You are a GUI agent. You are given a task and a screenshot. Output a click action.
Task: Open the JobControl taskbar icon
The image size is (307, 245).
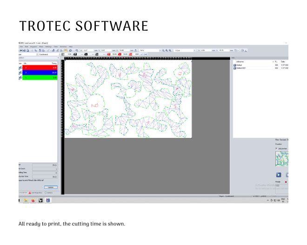pyautogui.click(x=48, y=200)
